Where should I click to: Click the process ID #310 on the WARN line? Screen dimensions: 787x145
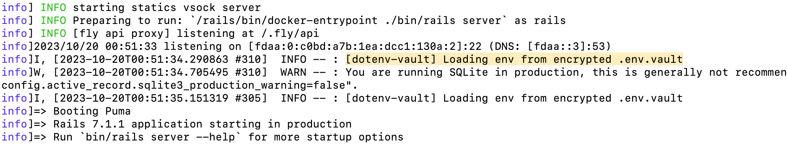coord(248,72)
